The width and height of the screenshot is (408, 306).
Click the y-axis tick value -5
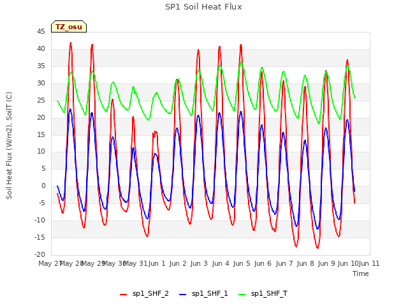click(x=41, y=203)
